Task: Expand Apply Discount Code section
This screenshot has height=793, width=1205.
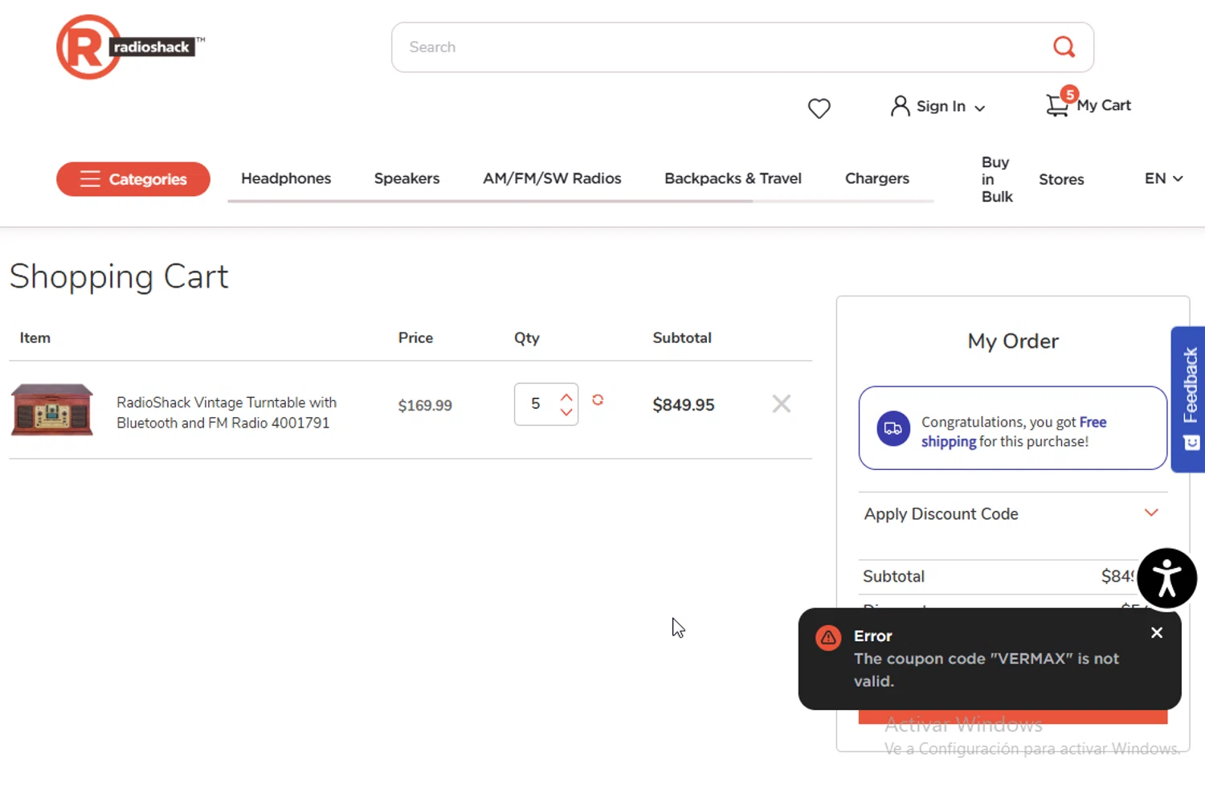Action: click(1013, 513)
